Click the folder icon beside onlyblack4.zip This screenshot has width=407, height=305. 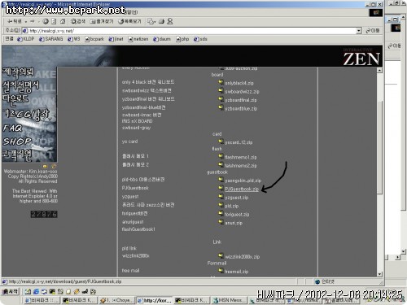(221, 82)
